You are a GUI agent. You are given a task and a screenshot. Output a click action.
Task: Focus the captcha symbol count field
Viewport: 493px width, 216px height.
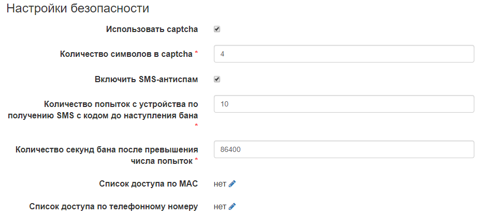[344, 54]
